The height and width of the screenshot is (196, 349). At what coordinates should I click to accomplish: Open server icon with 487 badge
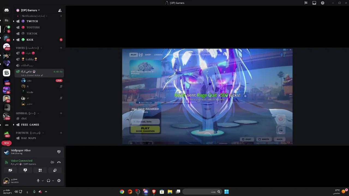click(x=7, y=134)
